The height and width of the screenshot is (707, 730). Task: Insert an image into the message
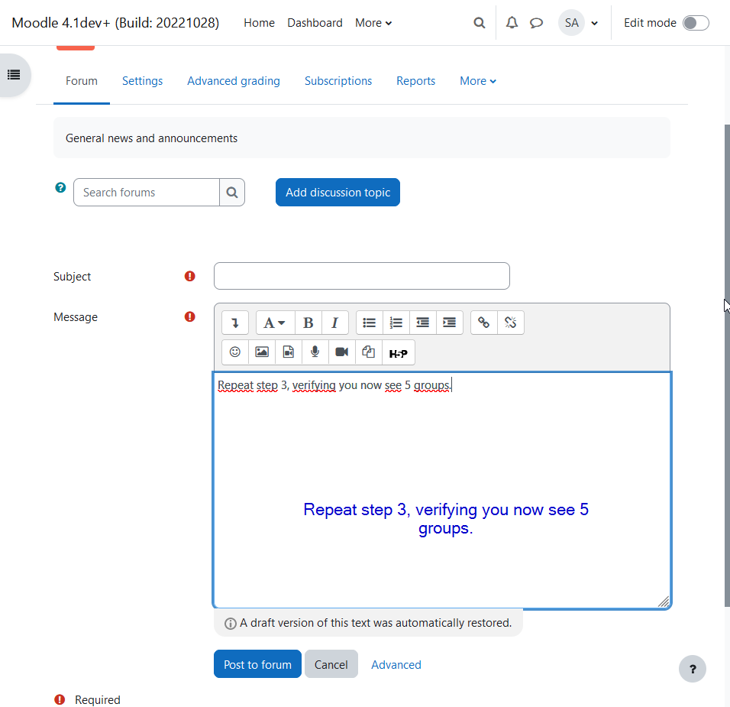pos(262,352)
